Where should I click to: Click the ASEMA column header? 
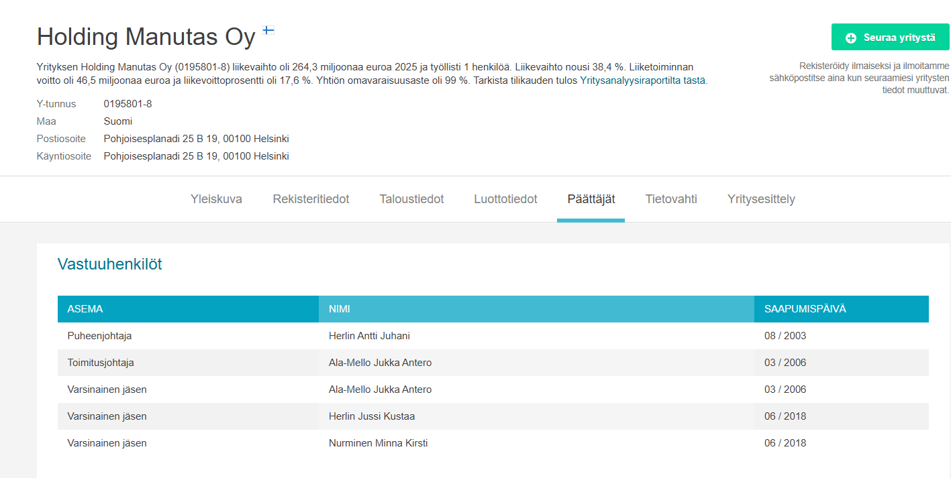[x=188, y=309]
